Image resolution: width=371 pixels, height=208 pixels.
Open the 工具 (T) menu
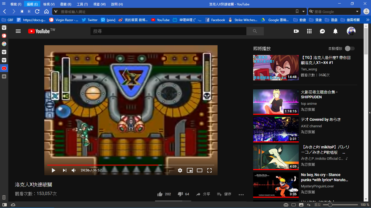[82, 4]
